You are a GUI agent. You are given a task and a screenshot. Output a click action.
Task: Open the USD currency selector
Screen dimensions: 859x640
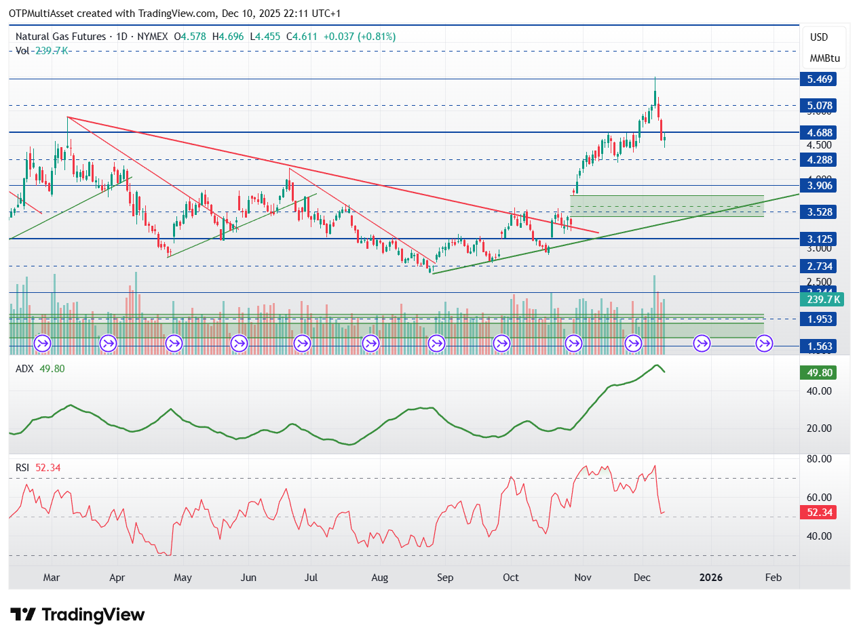pyautogui.click(x=819, y=37)
